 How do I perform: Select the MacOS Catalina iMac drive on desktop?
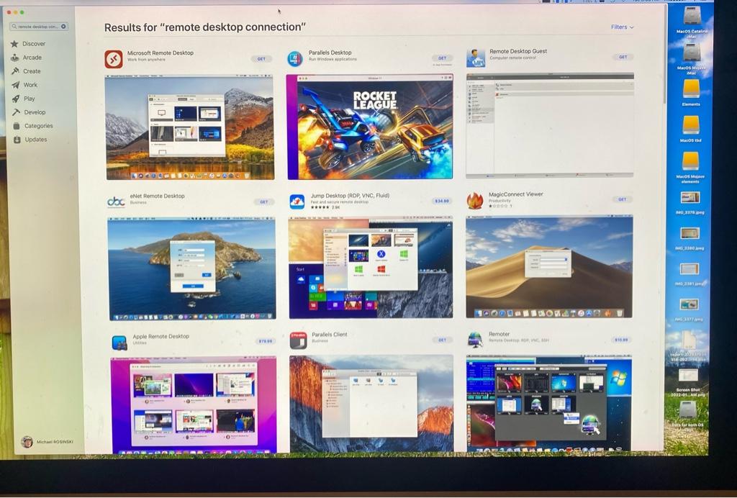coord(692,22)
